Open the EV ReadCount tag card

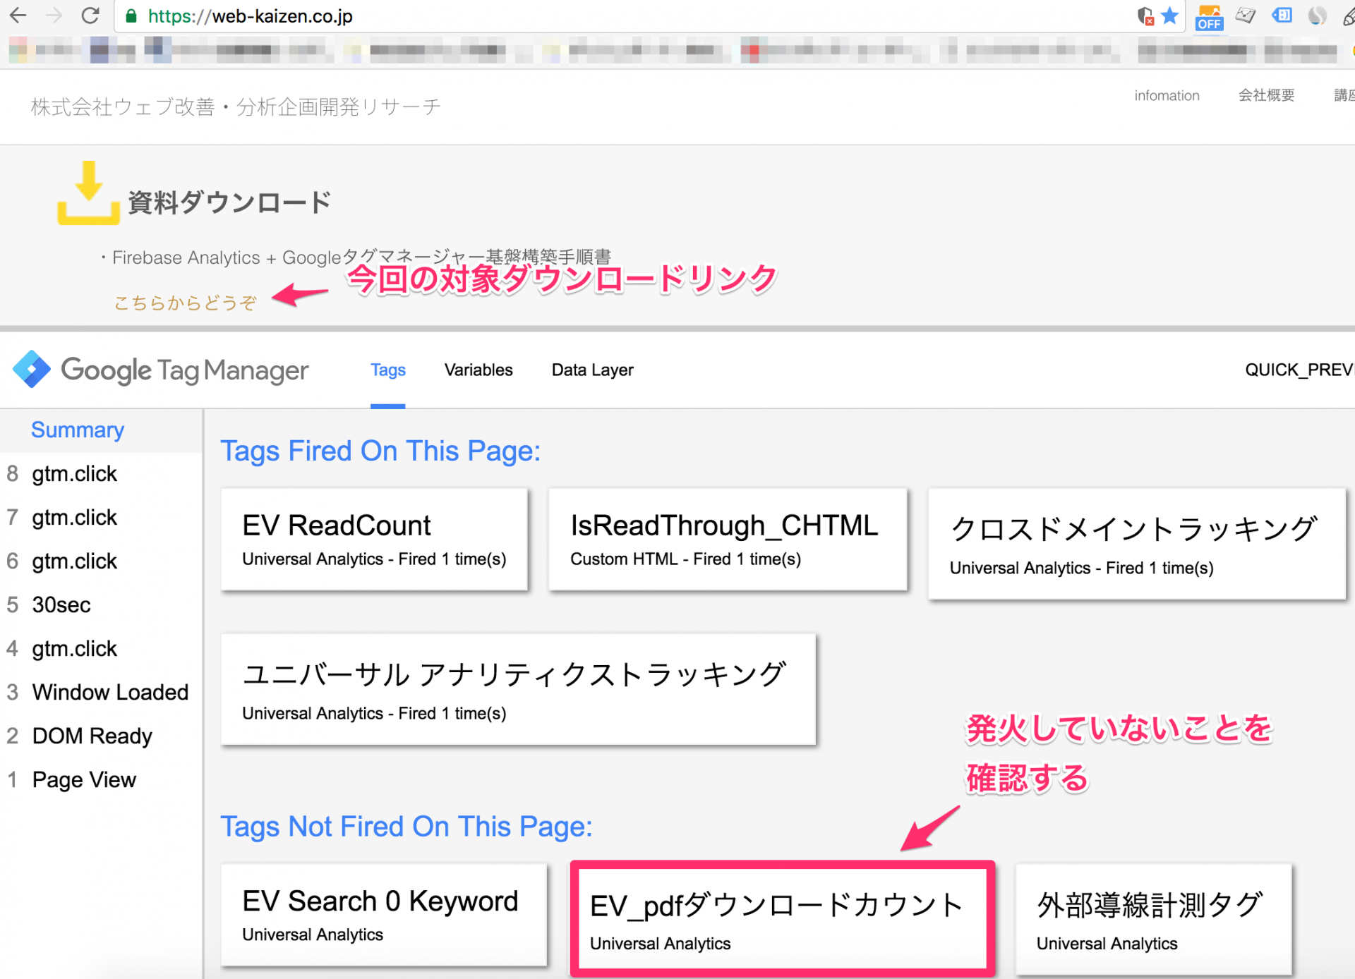[x=374, y=540]
